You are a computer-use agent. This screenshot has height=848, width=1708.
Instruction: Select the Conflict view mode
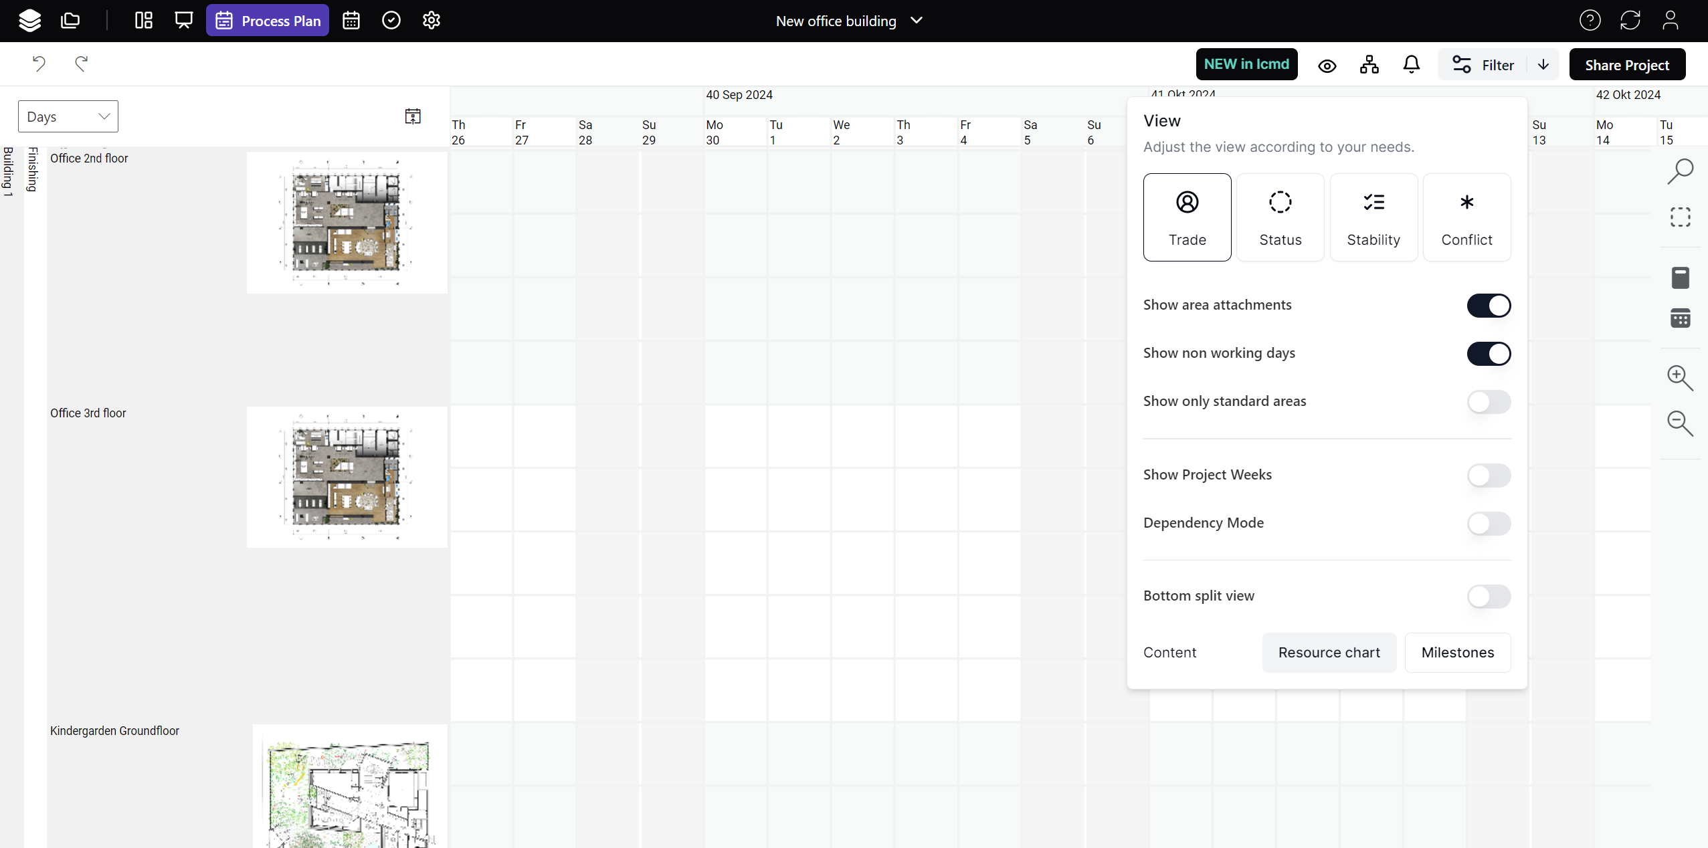tap(1466, 217)
